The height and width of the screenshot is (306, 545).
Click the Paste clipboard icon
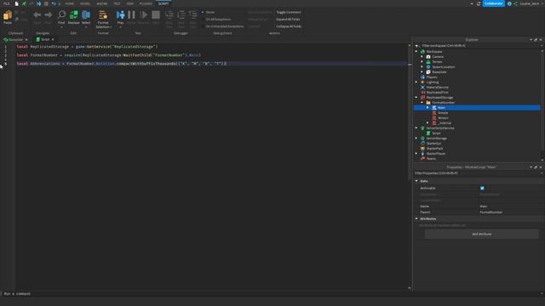[x=8, y=15]
